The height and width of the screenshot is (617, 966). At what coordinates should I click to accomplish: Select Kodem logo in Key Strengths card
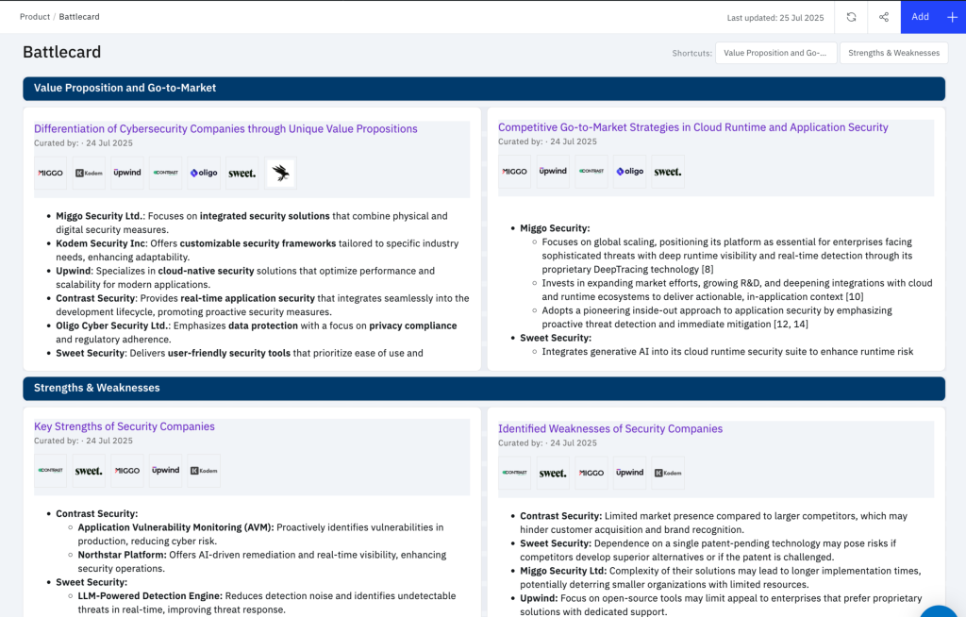tap(204, 471)
